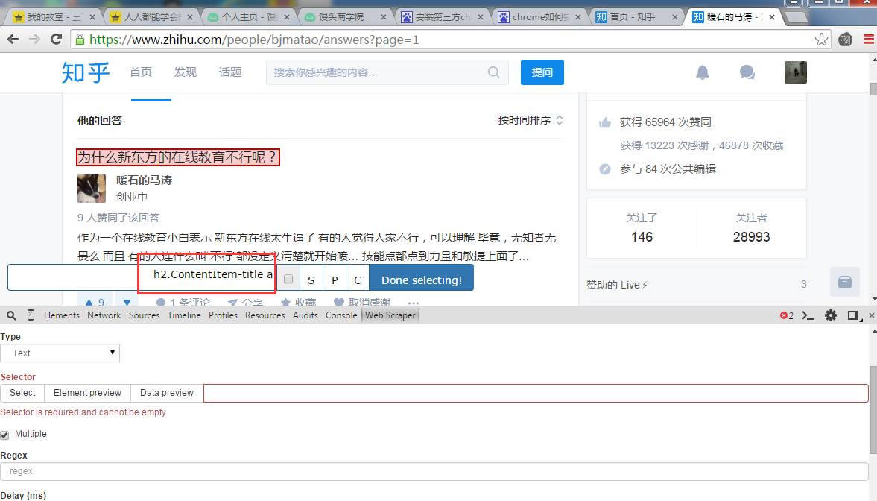Open the Zhihu notifications bell
This screenshot has height=501, width=877.
(703, 72)
